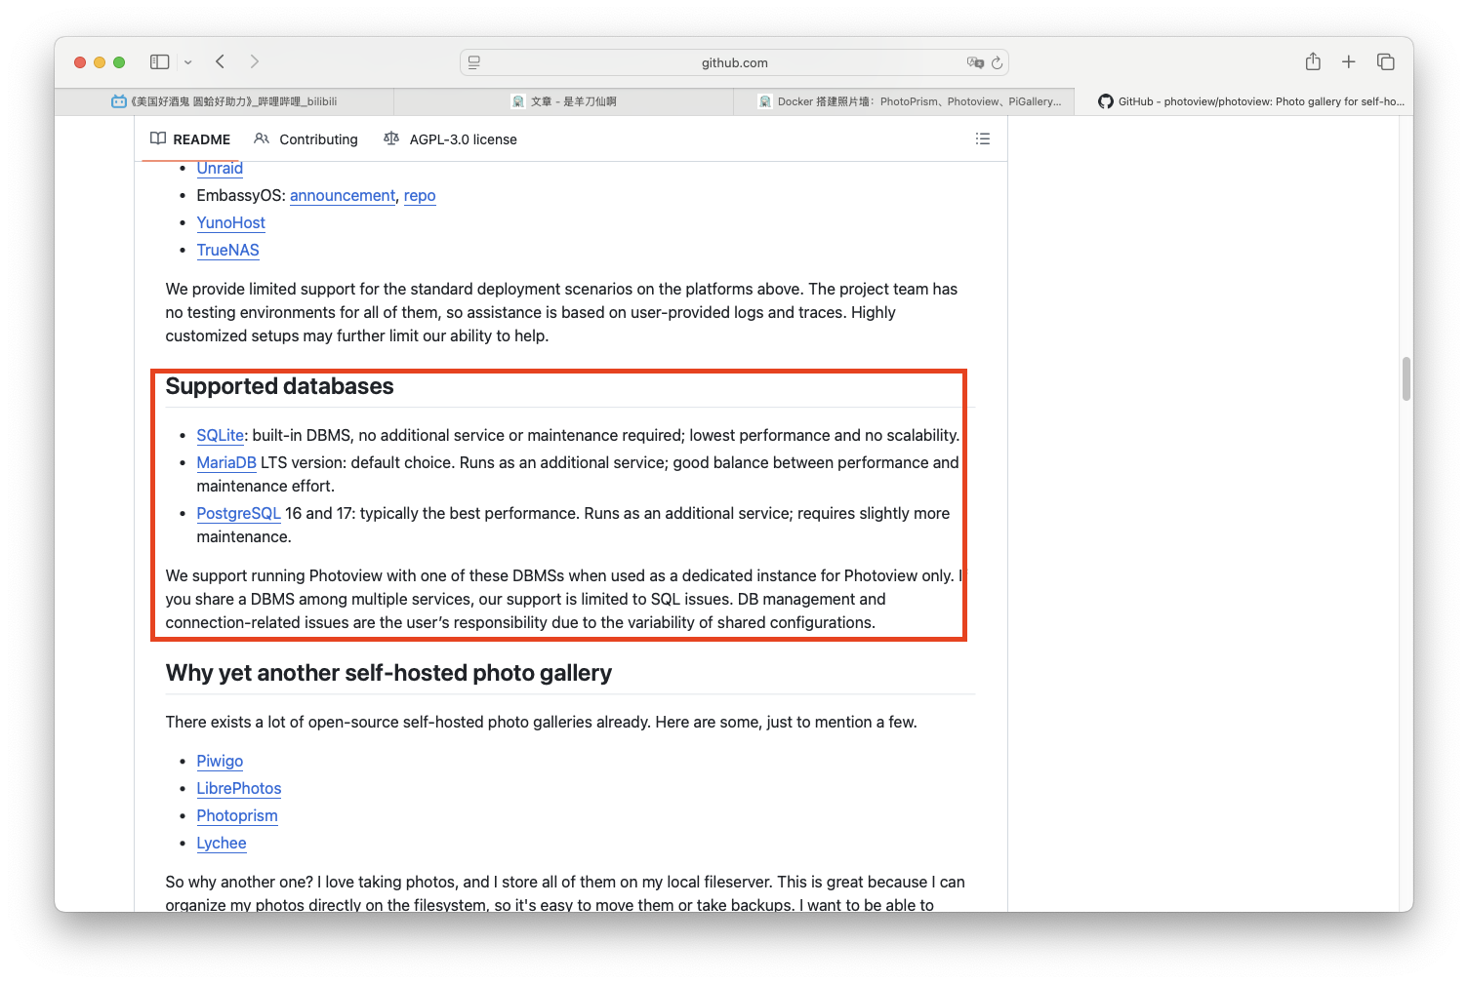Image resolution: width=1468 pixels, height=984 pixels.
Task: Click the TrueNAS link
Action: 227,250
